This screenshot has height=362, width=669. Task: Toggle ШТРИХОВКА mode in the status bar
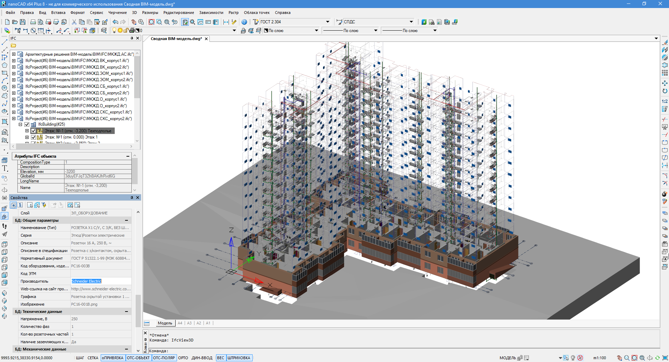pyautogui.click(x=239, y=358)
